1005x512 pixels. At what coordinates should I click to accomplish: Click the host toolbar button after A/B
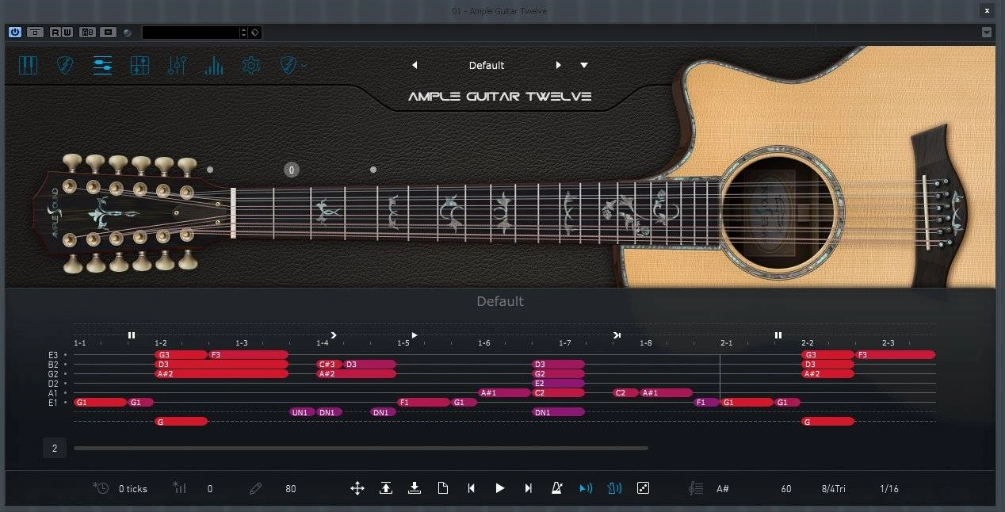(109, 32)
